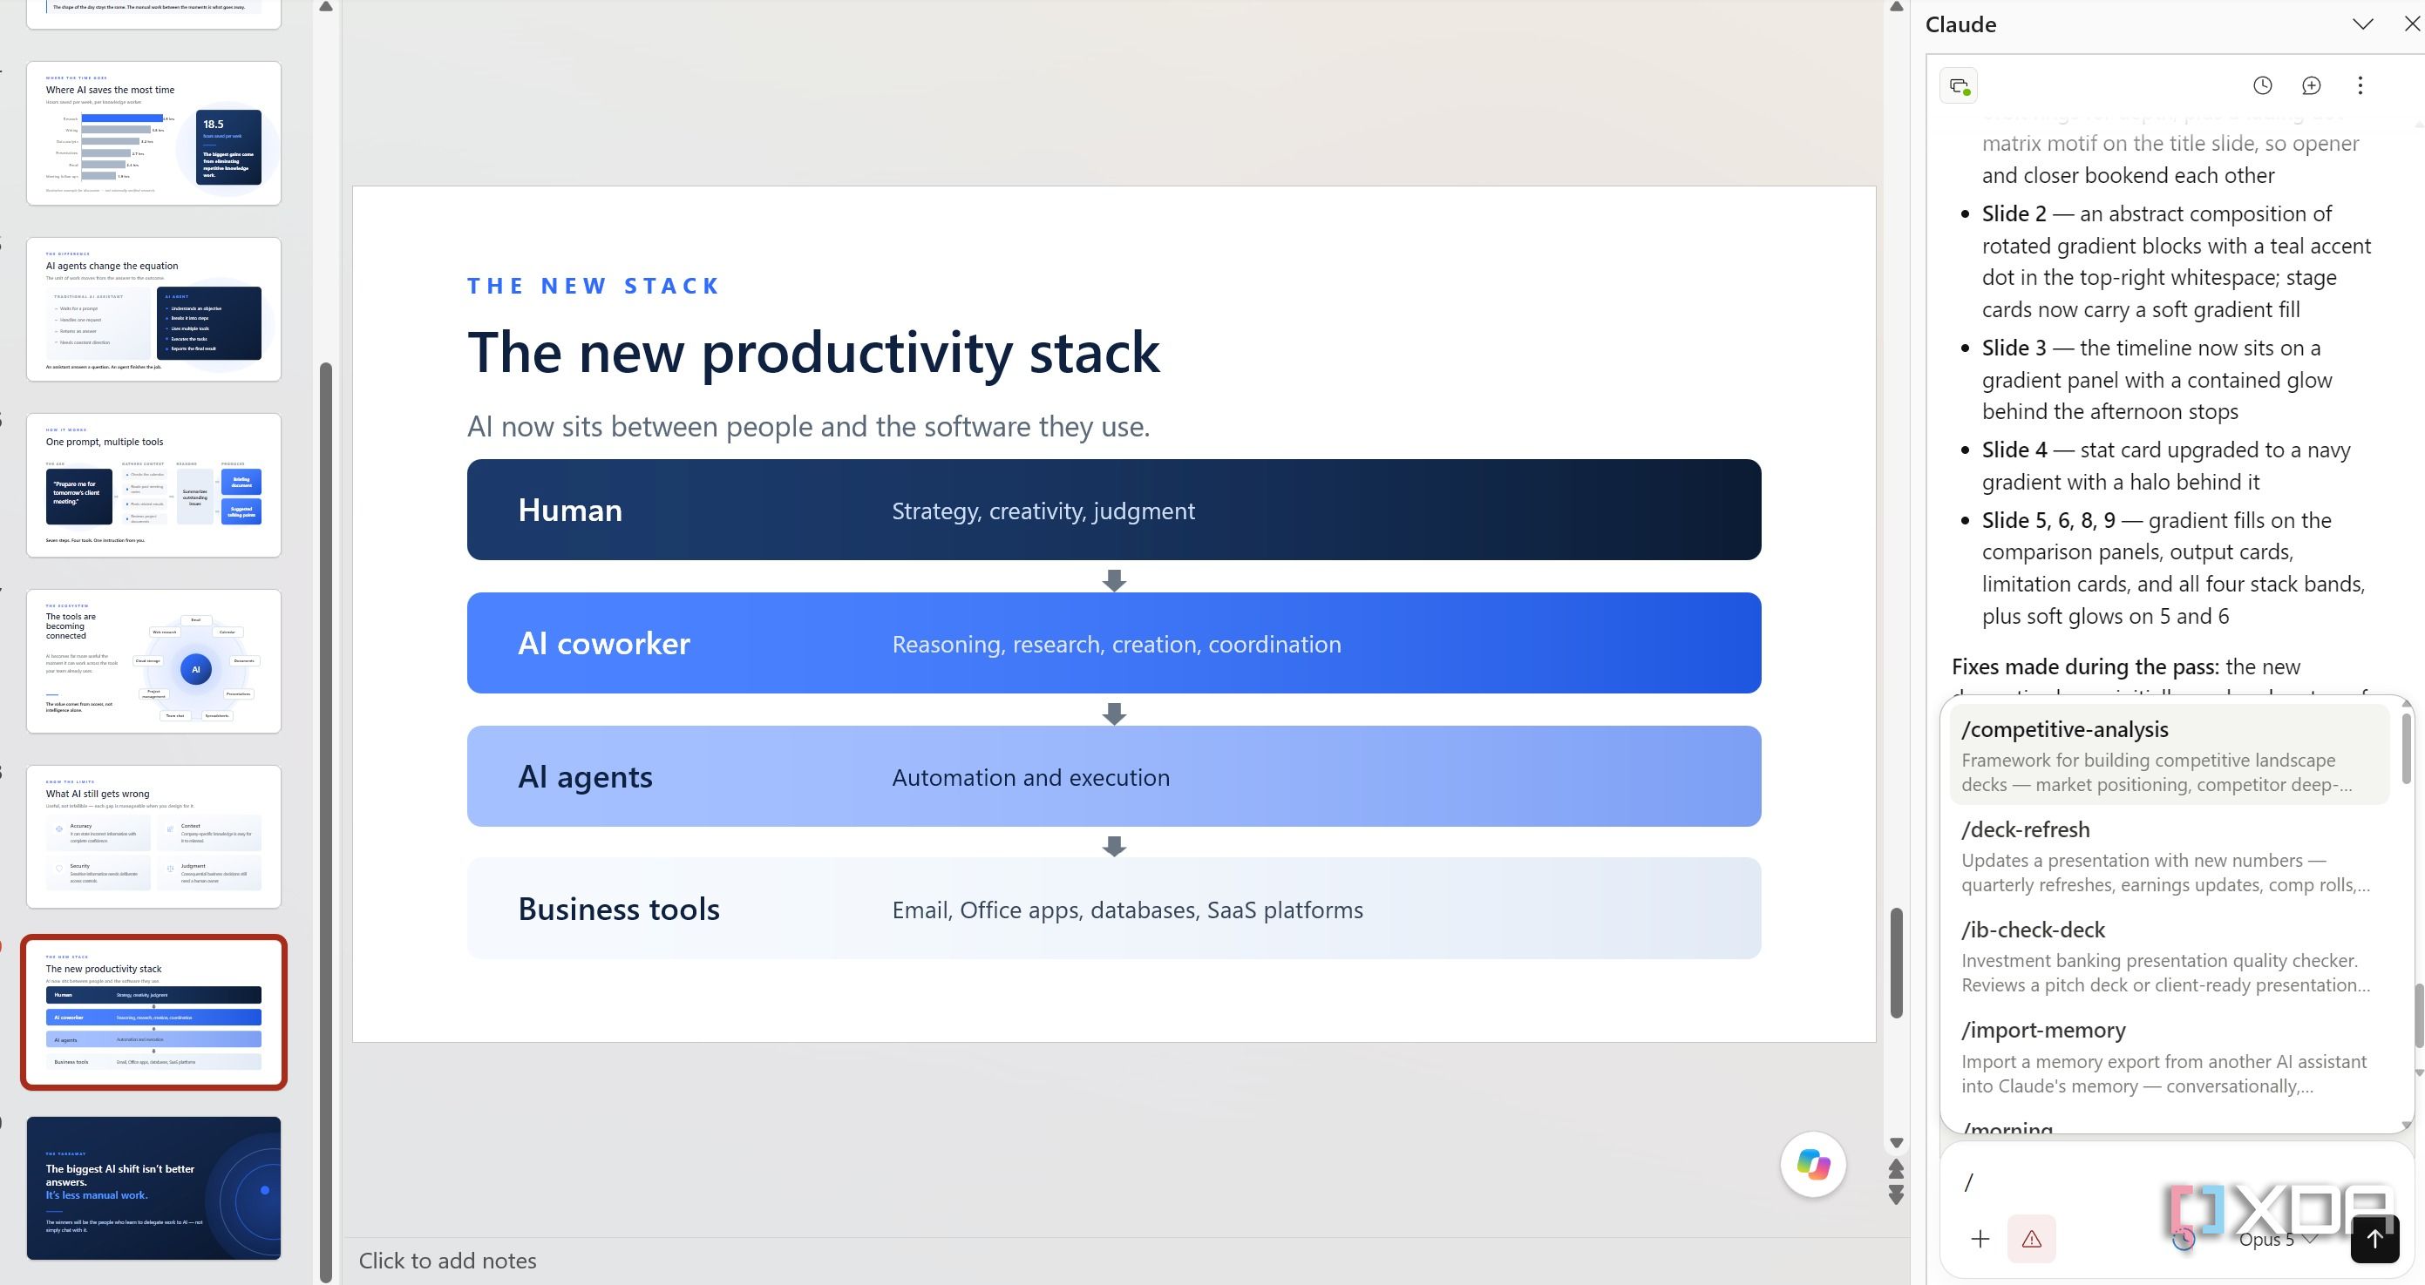Click the vertical scrollbar thumb of the slide area

tap(1896, 963)
